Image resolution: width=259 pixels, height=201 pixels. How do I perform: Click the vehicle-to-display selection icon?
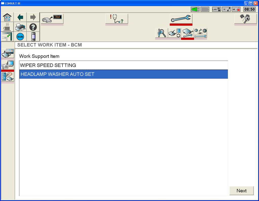click(52, 19)
